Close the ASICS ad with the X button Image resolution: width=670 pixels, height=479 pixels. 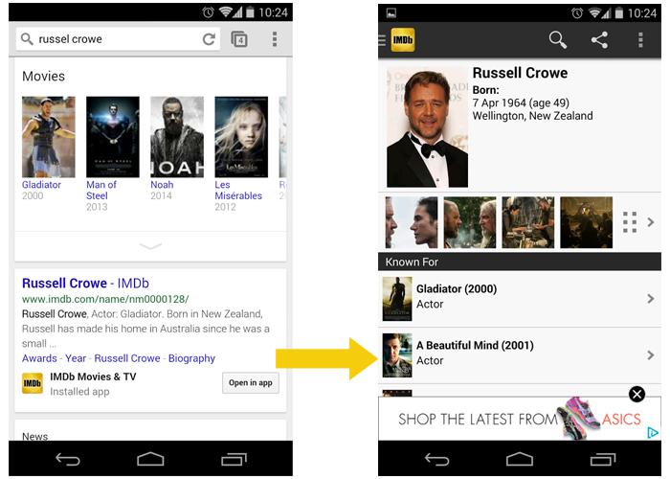pos(636,394)
